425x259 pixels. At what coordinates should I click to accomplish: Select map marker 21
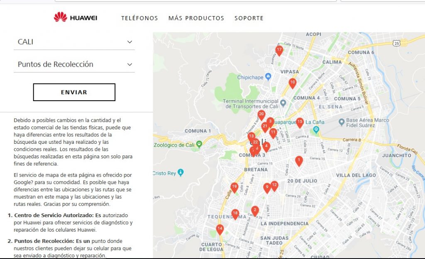tap(265, 127)
